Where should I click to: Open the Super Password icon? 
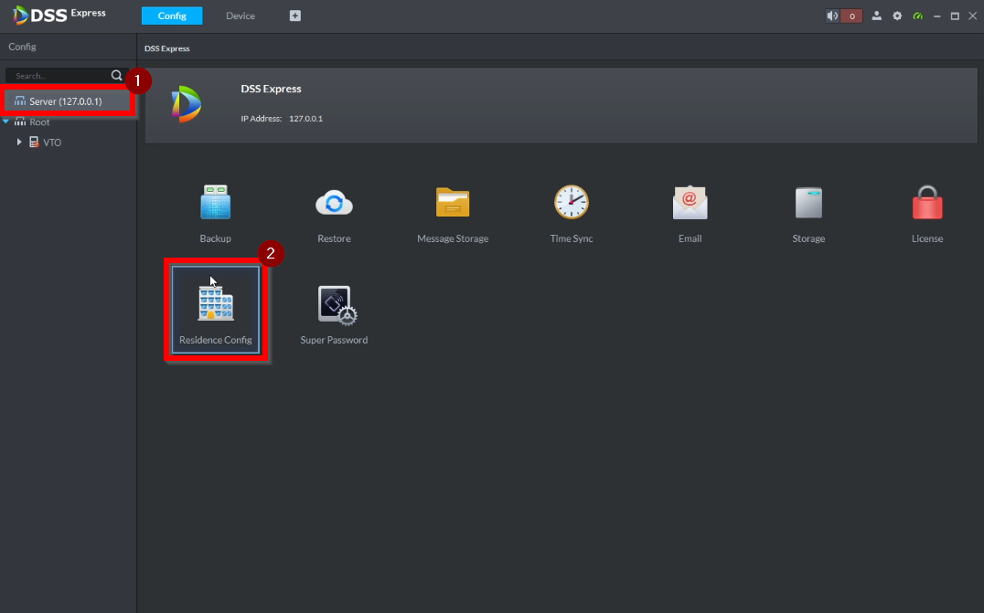(x=337, y=305)
